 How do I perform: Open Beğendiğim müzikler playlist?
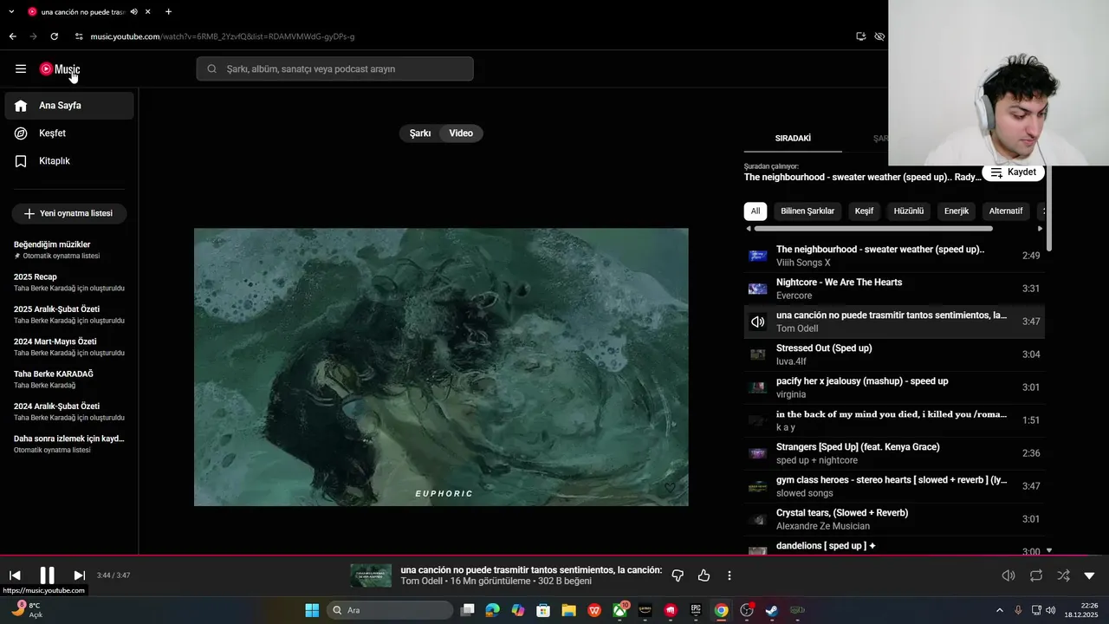69,250
